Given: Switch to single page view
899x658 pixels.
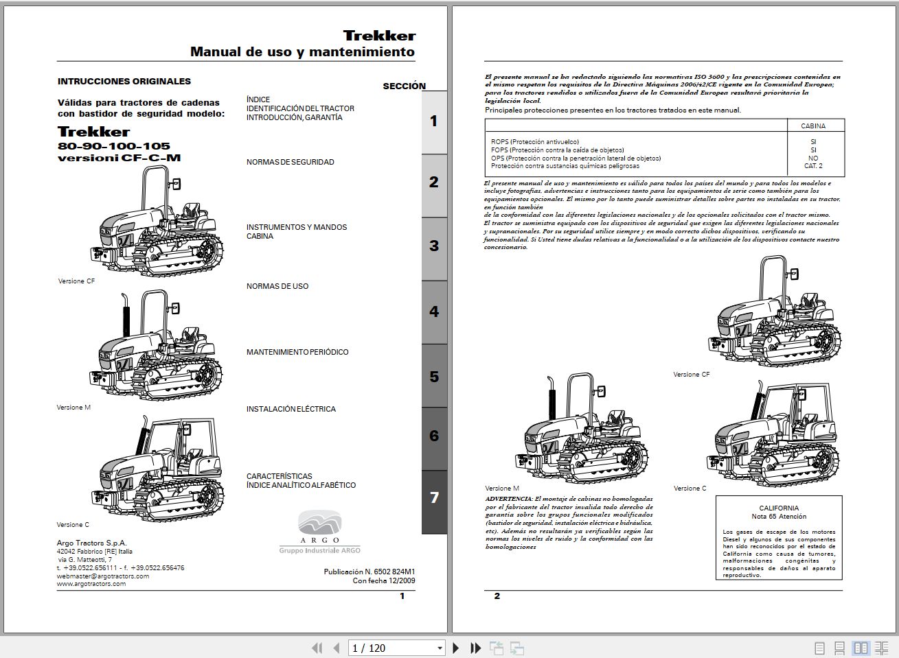Looking at the screenshot, I should (x=819, y=648).
